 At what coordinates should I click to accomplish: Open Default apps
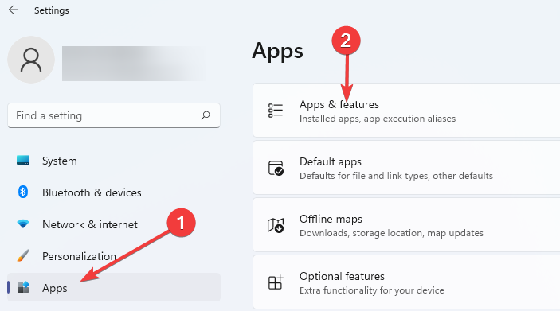click(x=406, y=168)
